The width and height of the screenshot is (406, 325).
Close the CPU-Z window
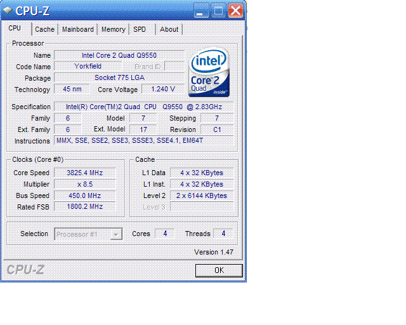tap(235, 11)
